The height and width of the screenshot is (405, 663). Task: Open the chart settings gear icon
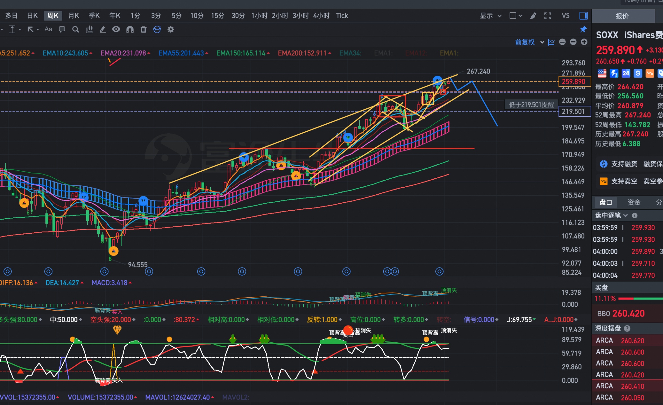coord(171,29)
